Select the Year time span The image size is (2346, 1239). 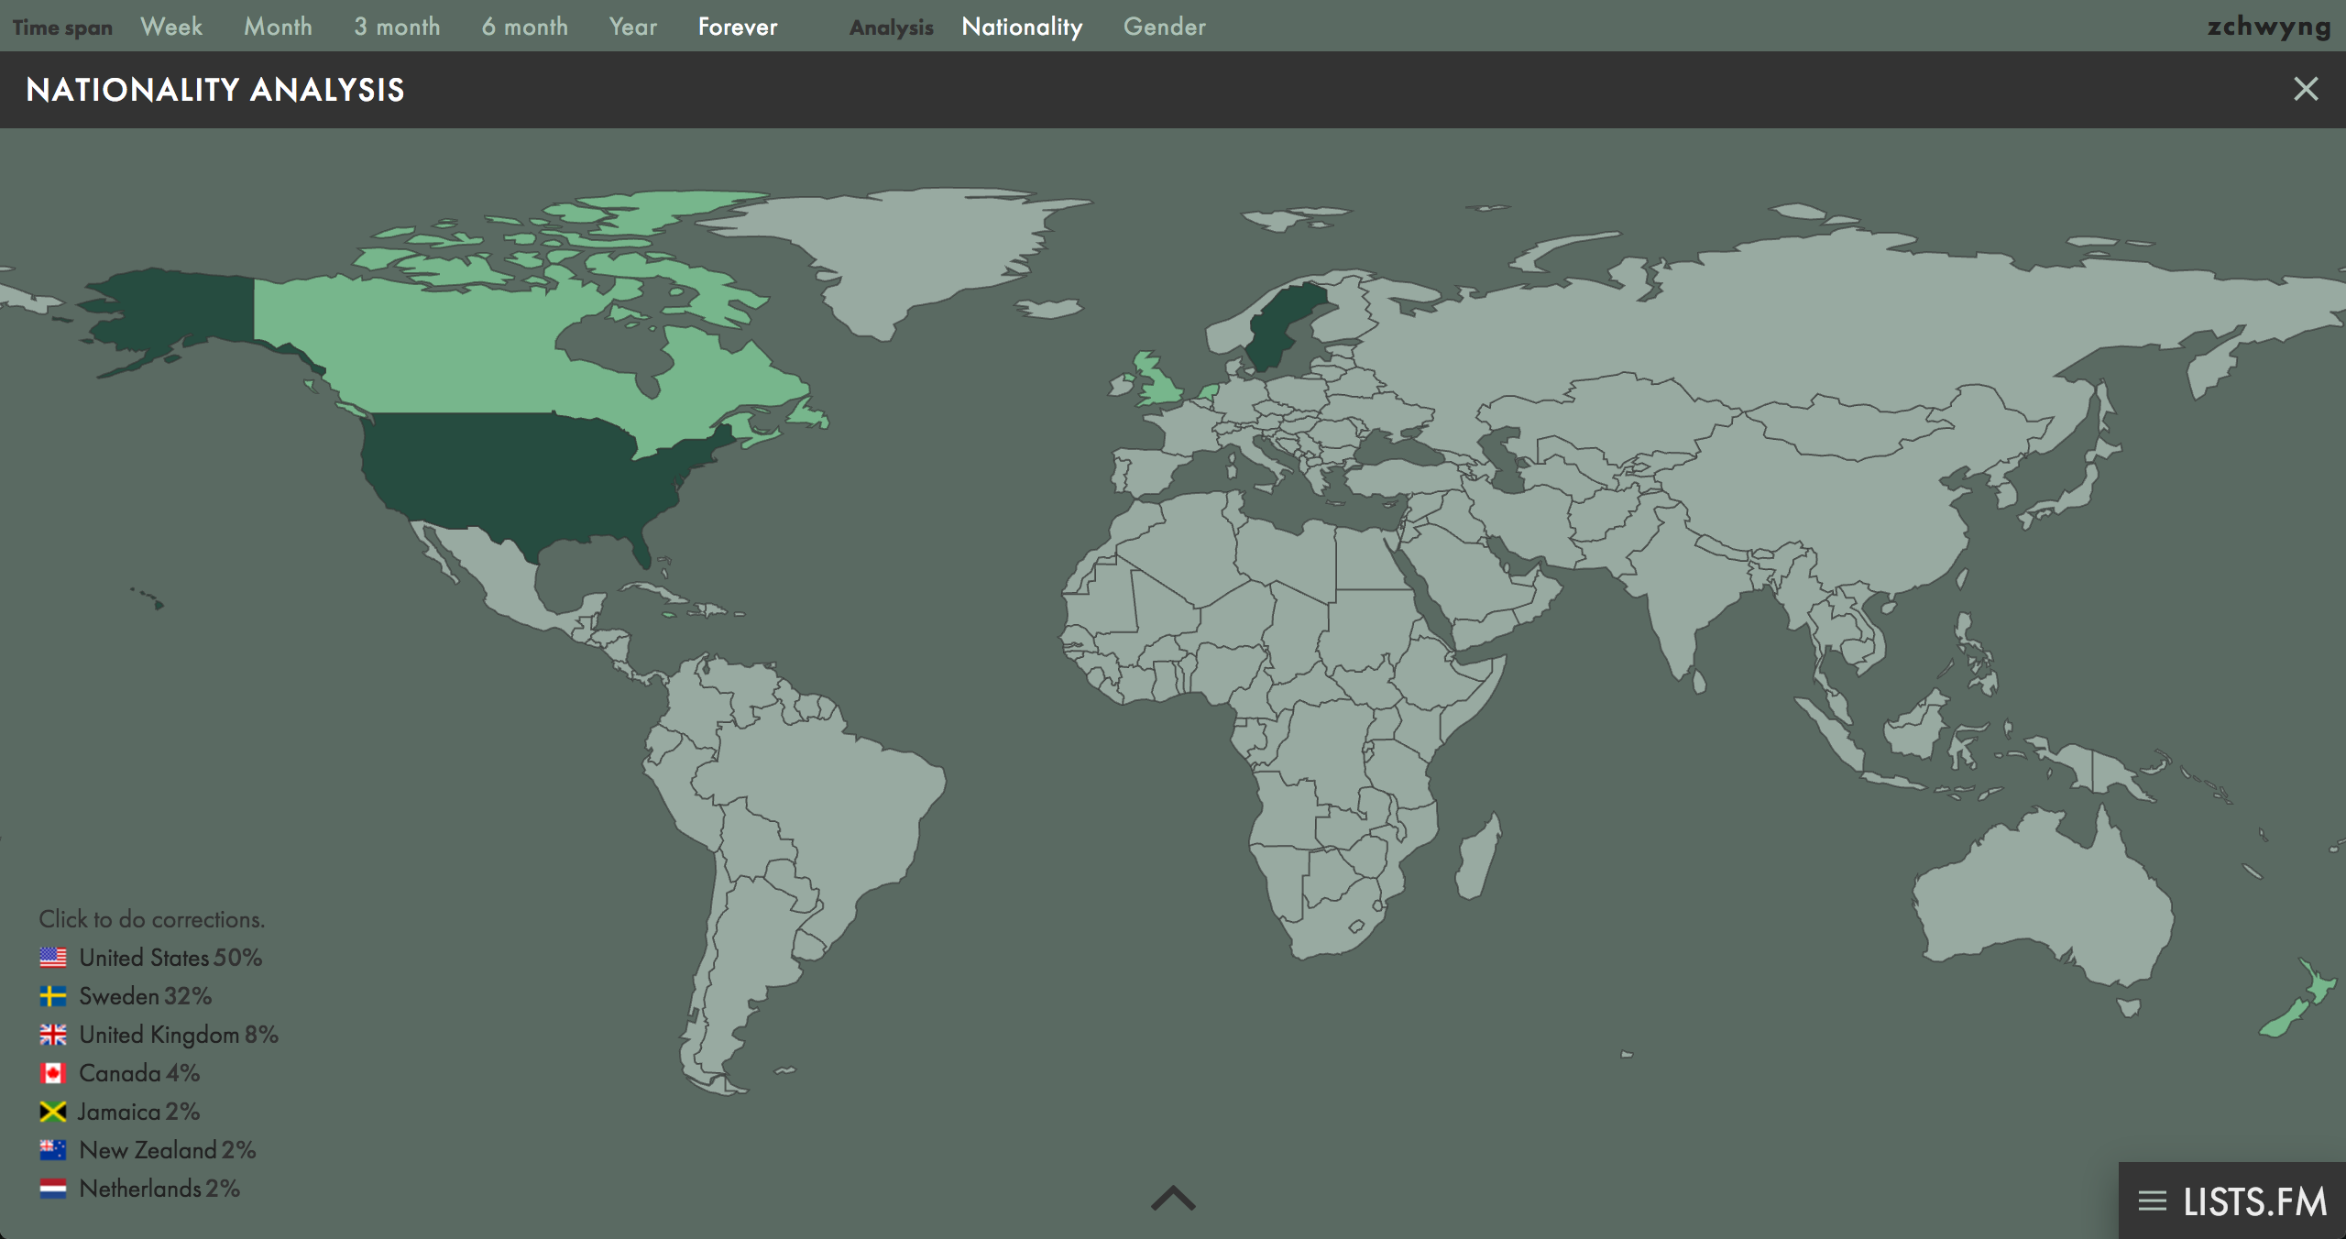point(632,27)
